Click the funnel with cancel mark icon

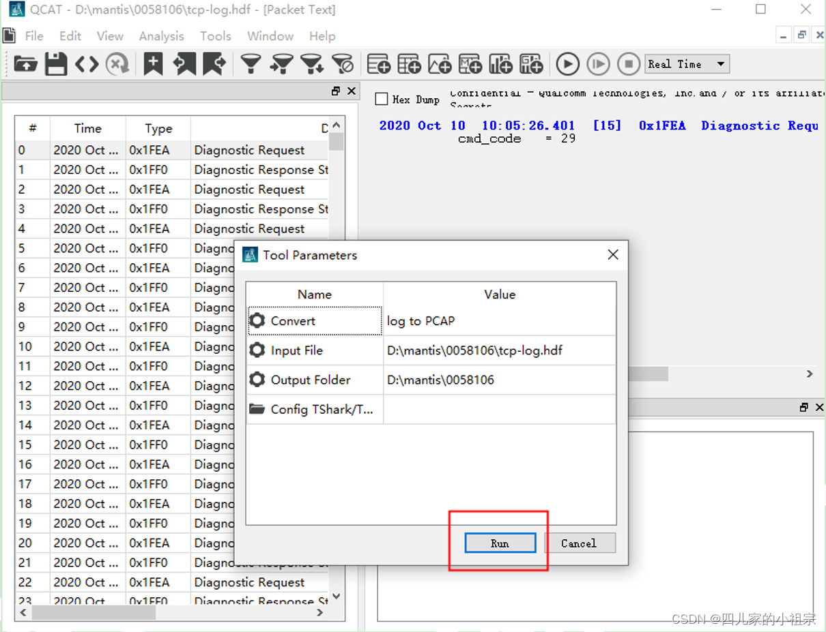343,64
